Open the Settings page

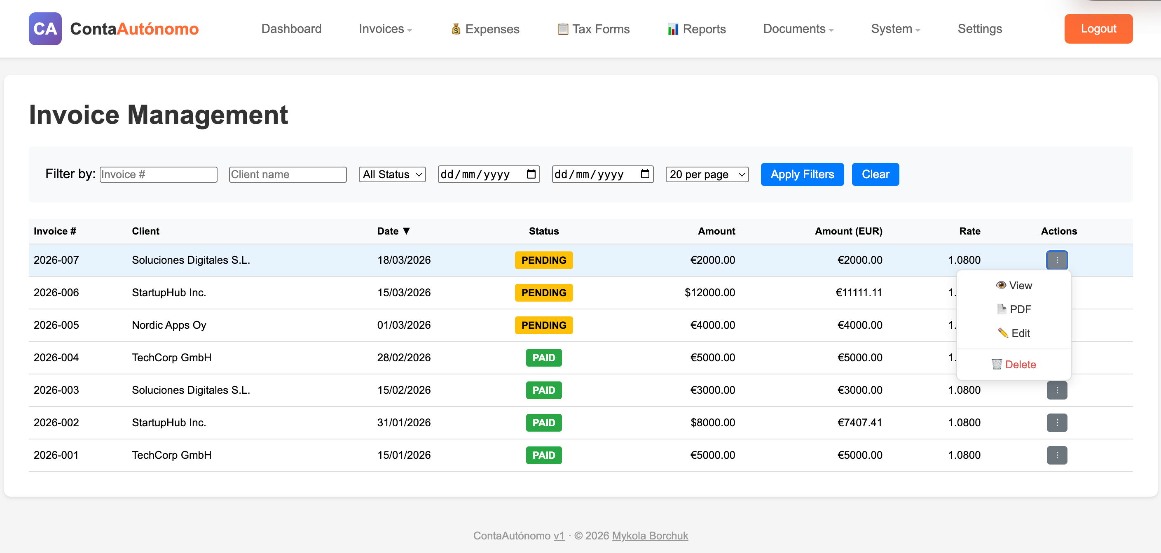[979, 29]
